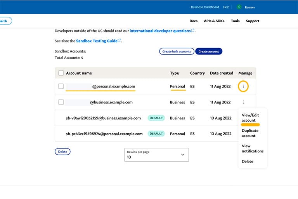Screen dimensions: 298x199
Task: Click the Delete button below the accounts table
Action: [62, 152]
